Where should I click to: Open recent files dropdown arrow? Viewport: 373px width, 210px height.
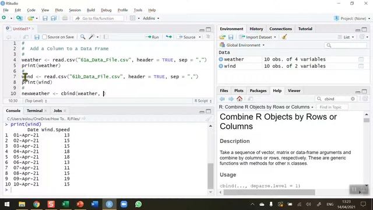(36, 18)
